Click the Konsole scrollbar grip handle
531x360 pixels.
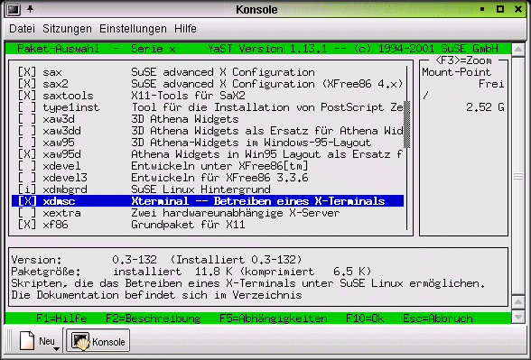point(518,176)
